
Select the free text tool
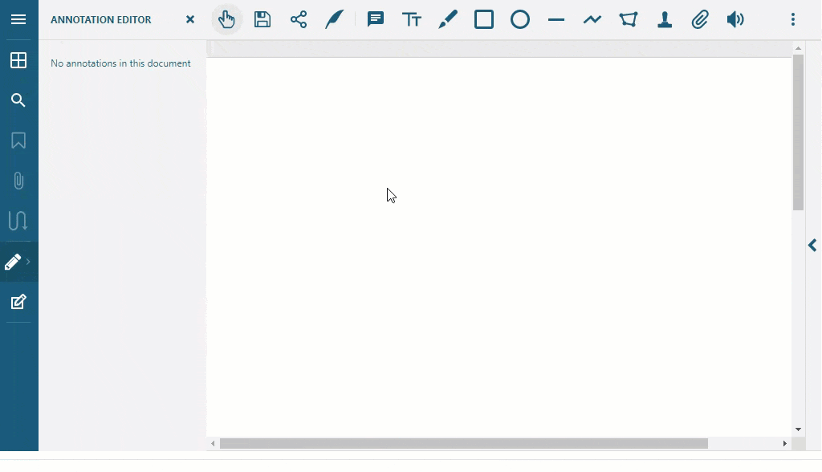(x=412, y=19)
